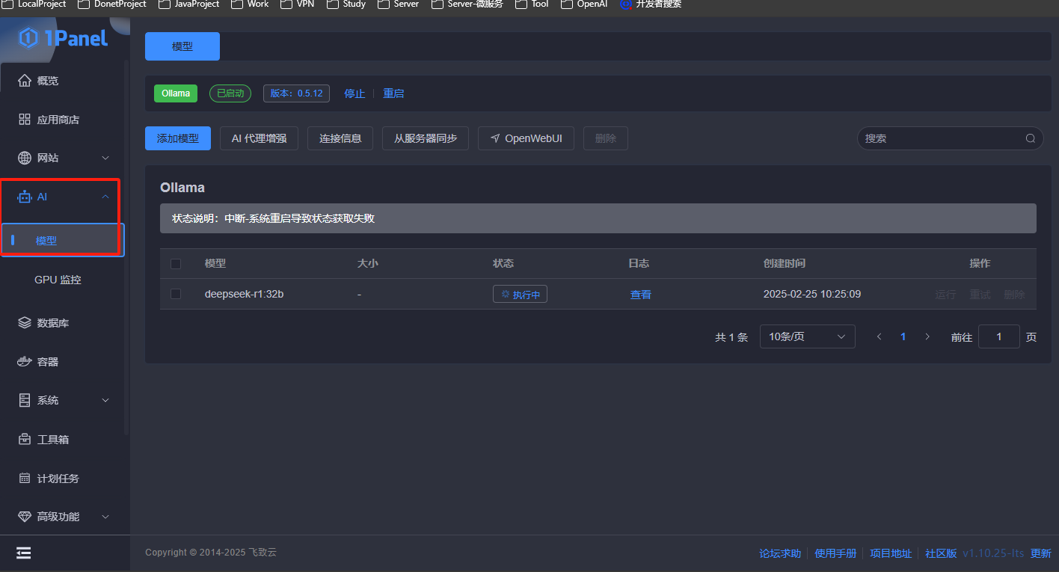Collapse the AI submenu chevron
Viewport: 1059px width, 572px height.
pos(105,197)
